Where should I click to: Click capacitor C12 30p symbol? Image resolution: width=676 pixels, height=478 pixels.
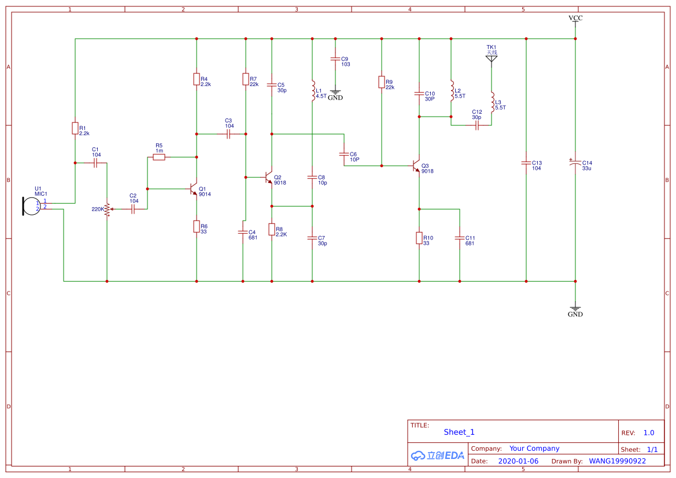point(477,126)
